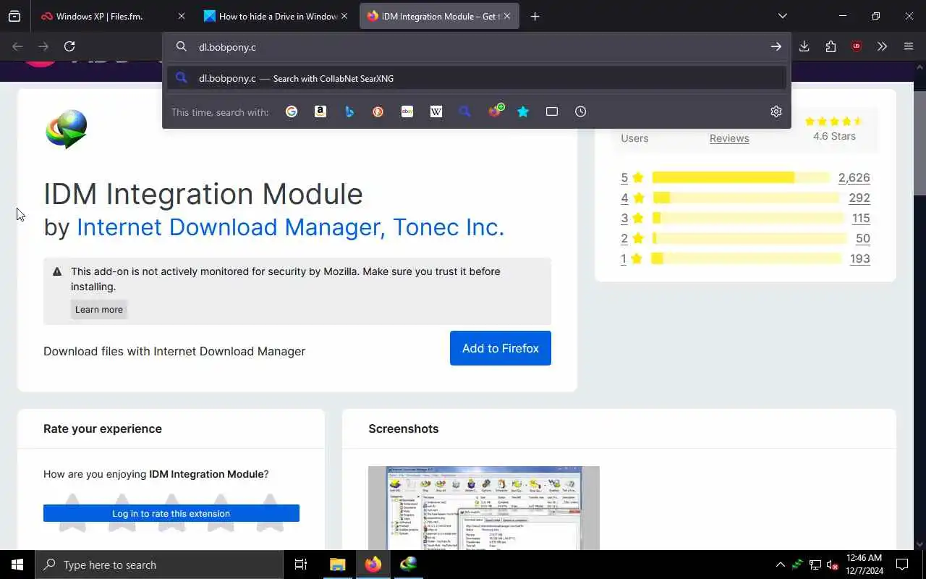Screen dimensions: 926x579
Task: Click the 292 review count
Action: 859,198
